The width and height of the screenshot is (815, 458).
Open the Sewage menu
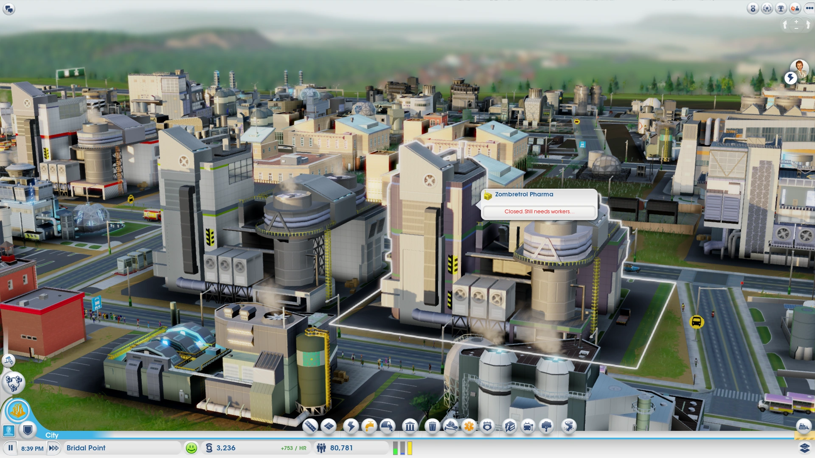(388, 426)
